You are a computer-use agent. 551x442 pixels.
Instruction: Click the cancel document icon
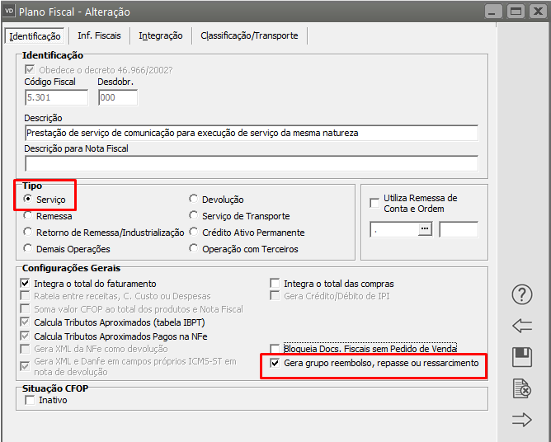[x=521, y=388]
